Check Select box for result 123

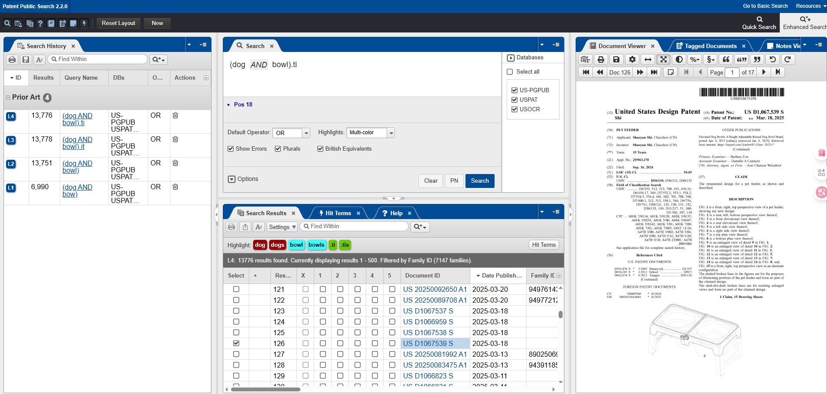pos(236,311)
